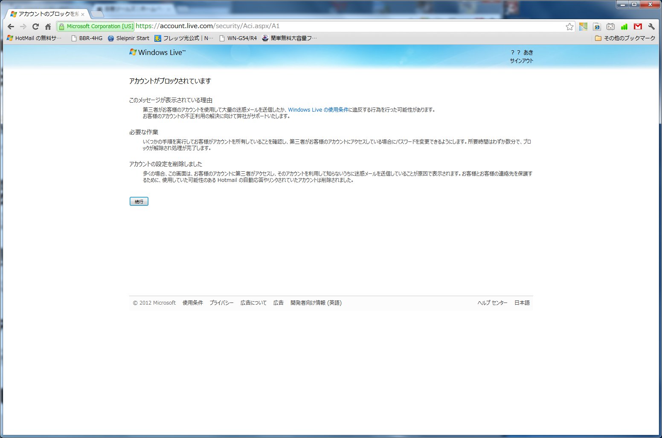
Task: Close the Chrome window
Action: tap(650, 5)
